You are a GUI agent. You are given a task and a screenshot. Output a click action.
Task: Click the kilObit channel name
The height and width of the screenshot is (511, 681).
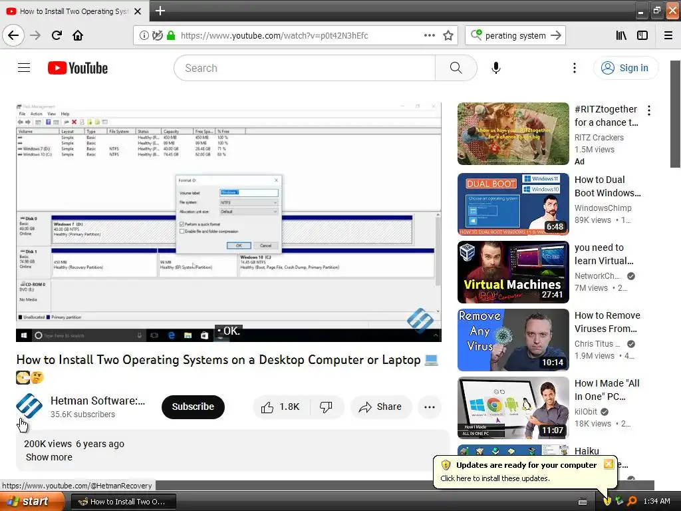[586, 411]
